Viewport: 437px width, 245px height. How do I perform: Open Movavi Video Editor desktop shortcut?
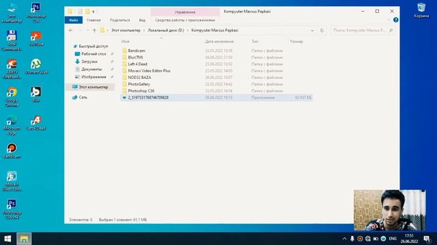point(12,181)
